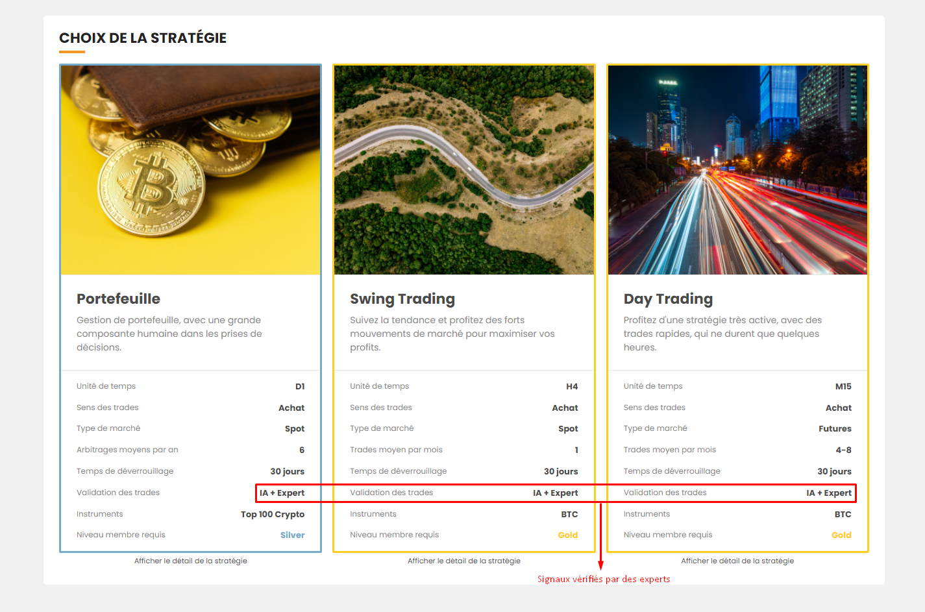Click Spot market type in Portefeuille card
This screenshot has width=925, height=612.
295,428
